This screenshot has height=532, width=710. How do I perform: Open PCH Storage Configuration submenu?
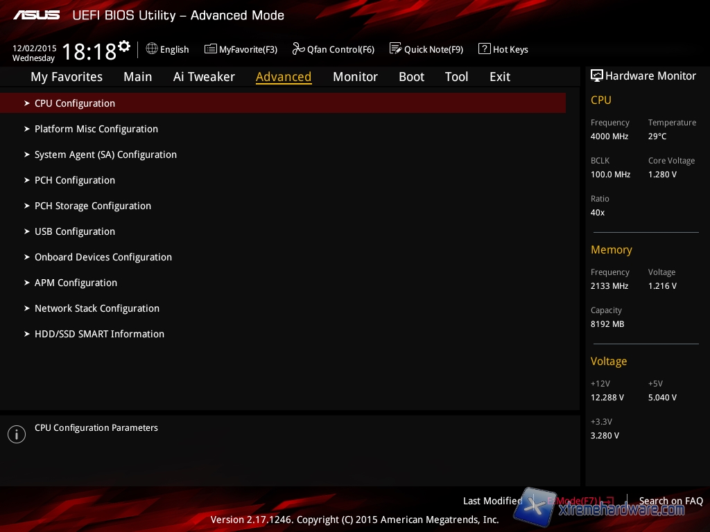coord(93,206)
